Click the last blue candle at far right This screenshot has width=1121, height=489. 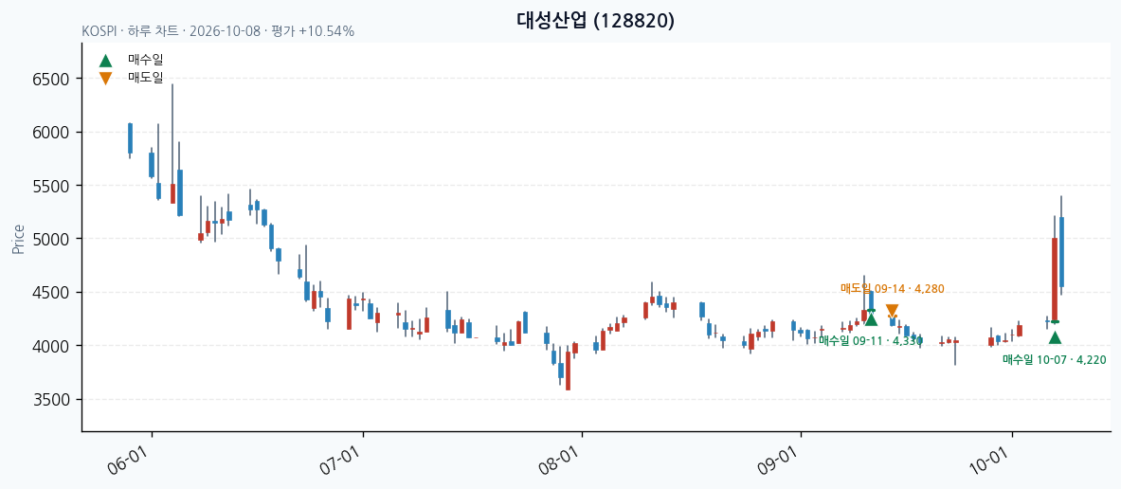click(1061, 252)
